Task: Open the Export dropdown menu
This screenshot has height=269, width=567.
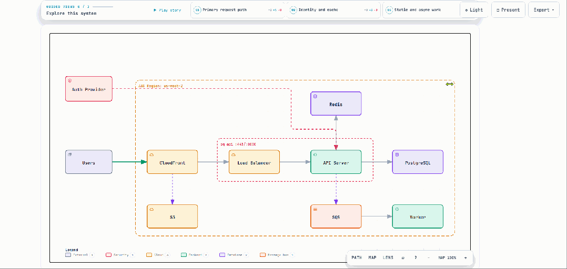Action: pos(543,10)
